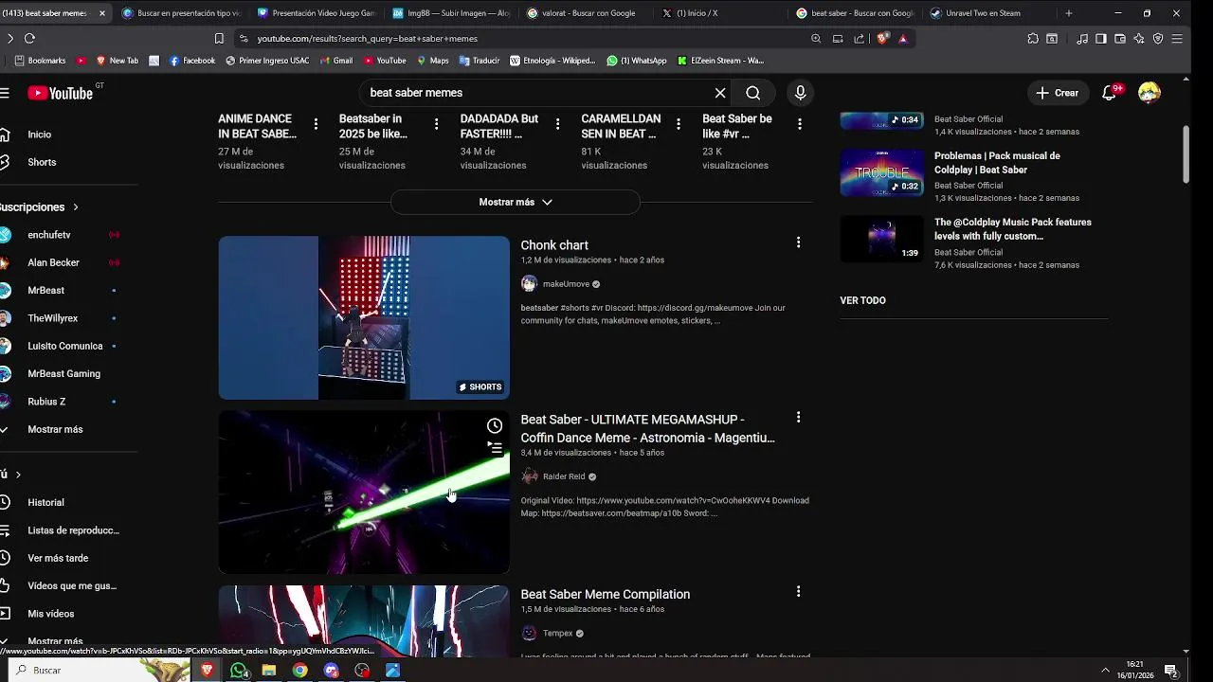Image resolution: width=1213 pixels, height=682 pixels.
Task: Bookmark this page via address bar icon
Action: [x=219, y=39]
